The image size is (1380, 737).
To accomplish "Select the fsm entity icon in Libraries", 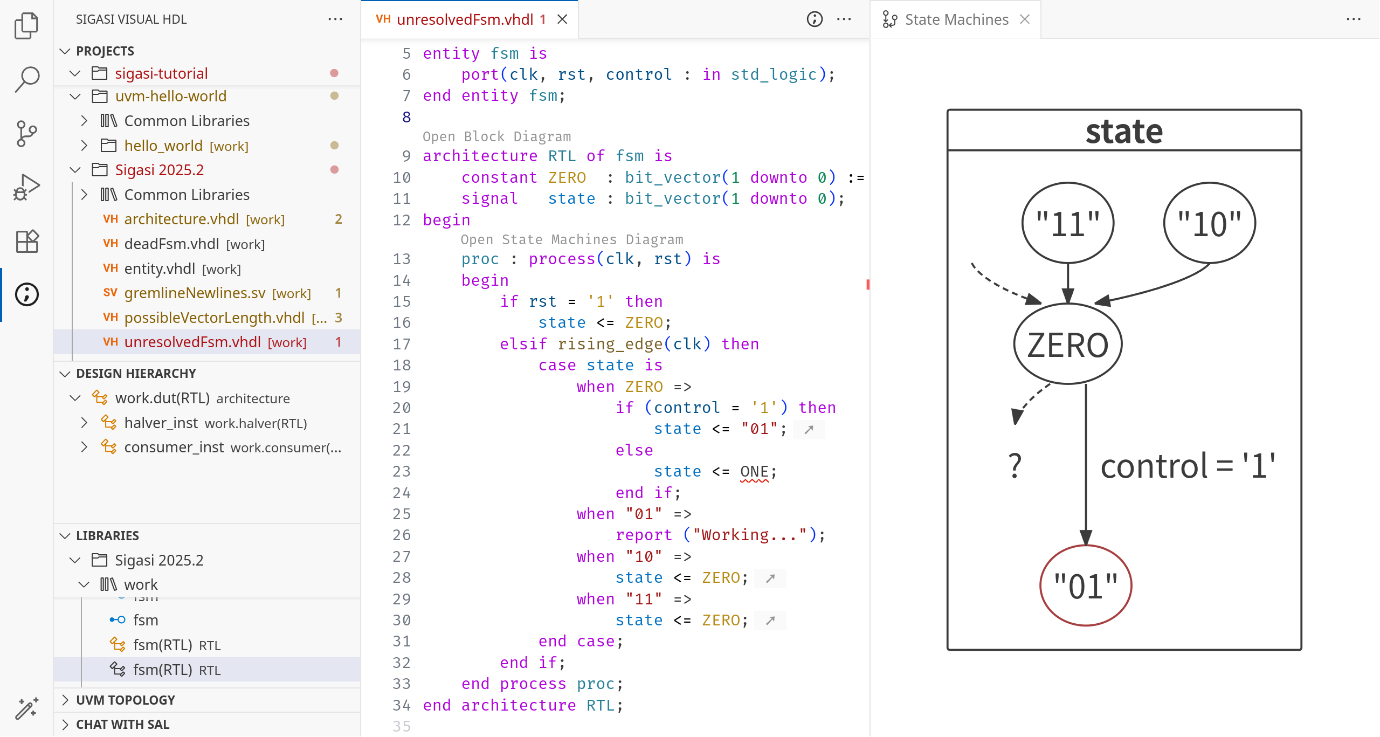I will [x=118, y=620].
